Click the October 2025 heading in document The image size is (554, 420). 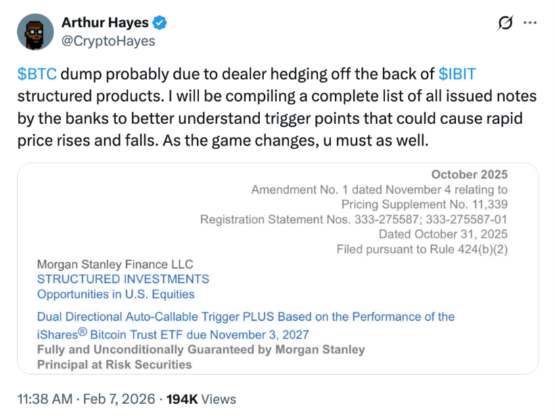pos(469,174)
